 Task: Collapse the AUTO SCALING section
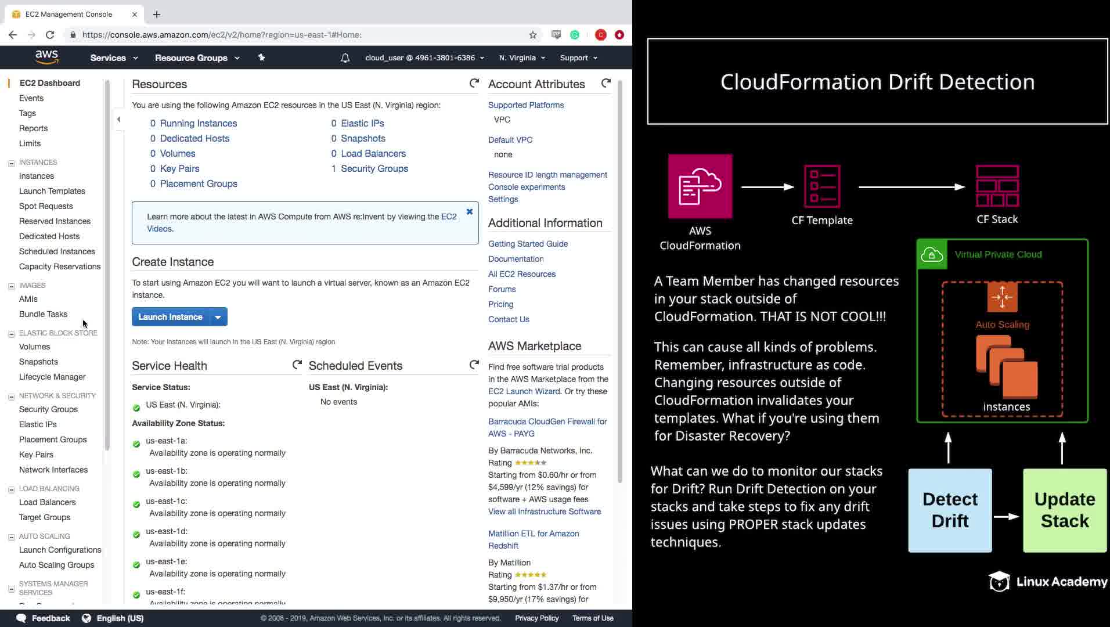pos(12,537)
